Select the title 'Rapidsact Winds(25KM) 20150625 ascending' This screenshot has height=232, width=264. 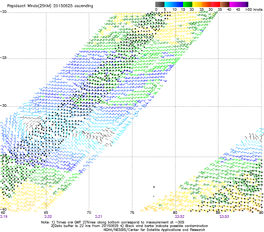pyautogui.click(x=50, y=6)
